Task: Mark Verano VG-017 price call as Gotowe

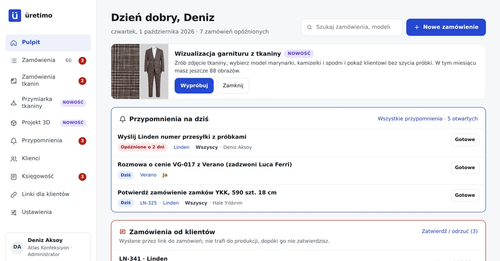Action: click(465, 167)
